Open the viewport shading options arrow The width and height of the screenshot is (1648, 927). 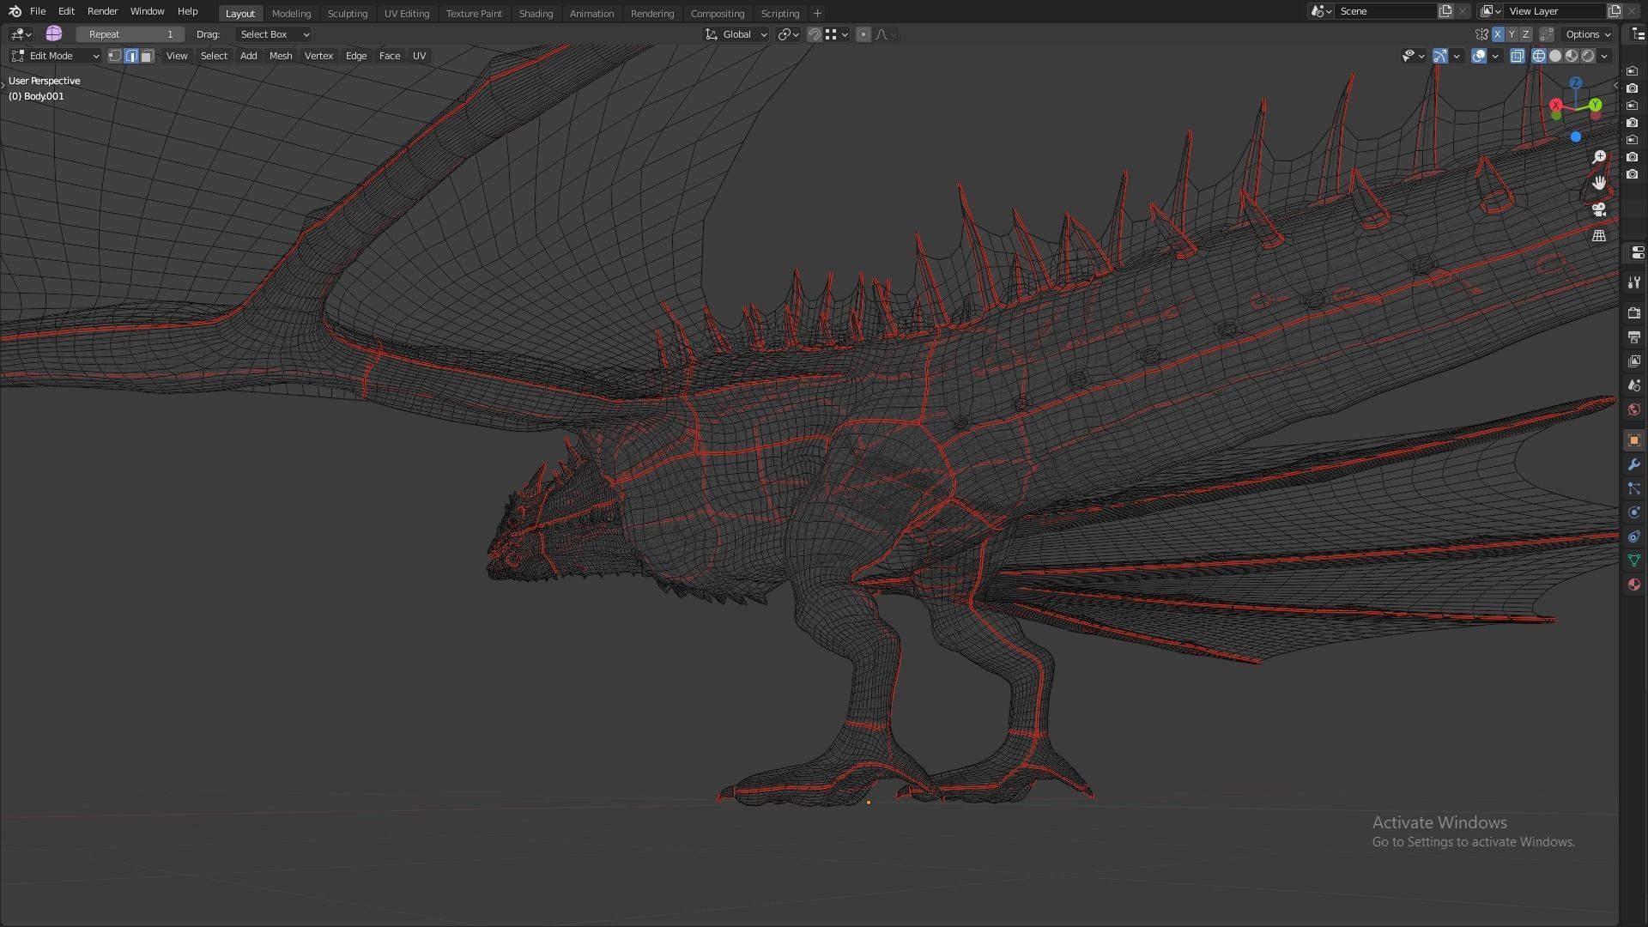(x=1605, y=56)
